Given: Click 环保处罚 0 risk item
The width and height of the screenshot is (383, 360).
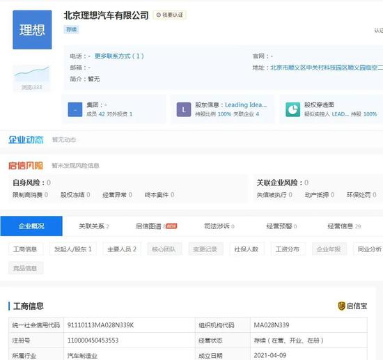Looking at the screenshot, I should point(361,195).
